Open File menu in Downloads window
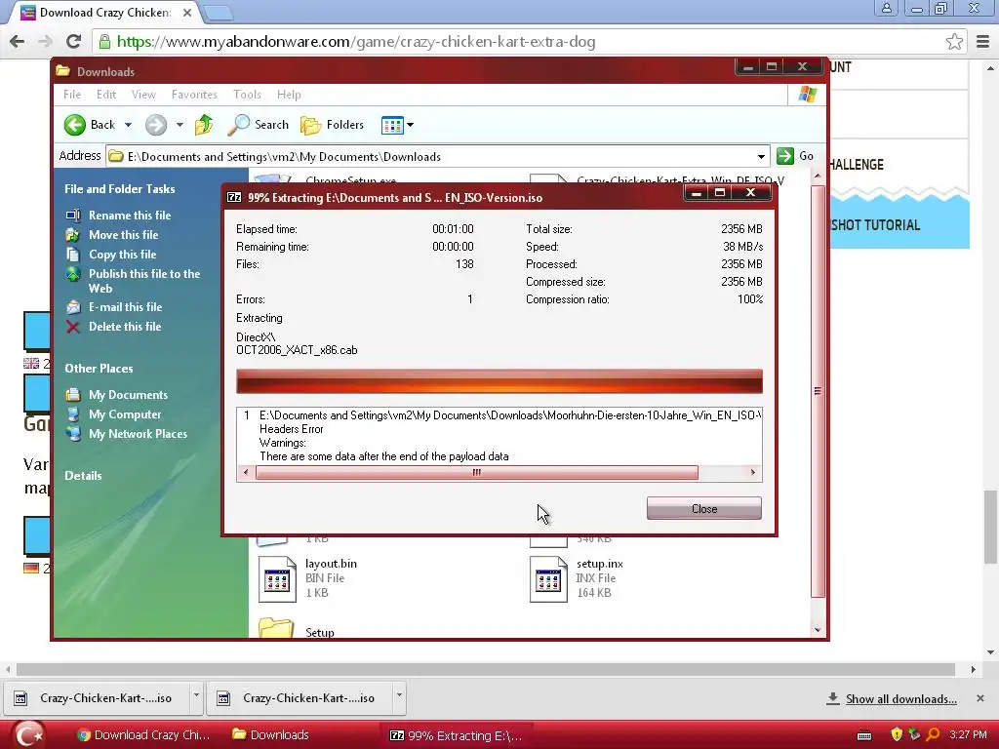This screenshot has width=999, height=749. pyautogui.click(x=72, y=95)
